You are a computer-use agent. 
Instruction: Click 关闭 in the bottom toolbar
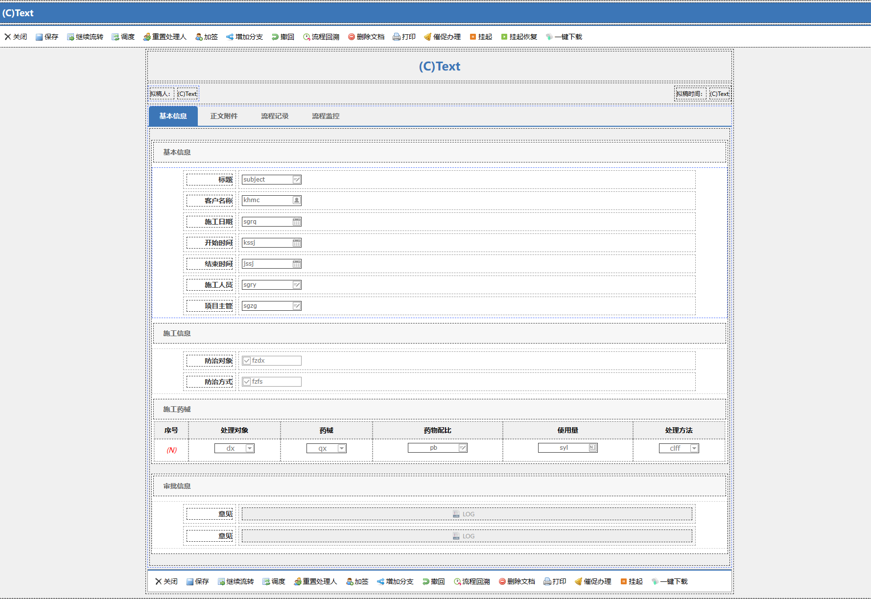(x=166, y=581)
